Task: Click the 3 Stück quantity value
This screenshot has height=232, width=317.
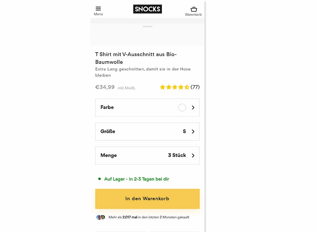Action: [x=177, y=155]
